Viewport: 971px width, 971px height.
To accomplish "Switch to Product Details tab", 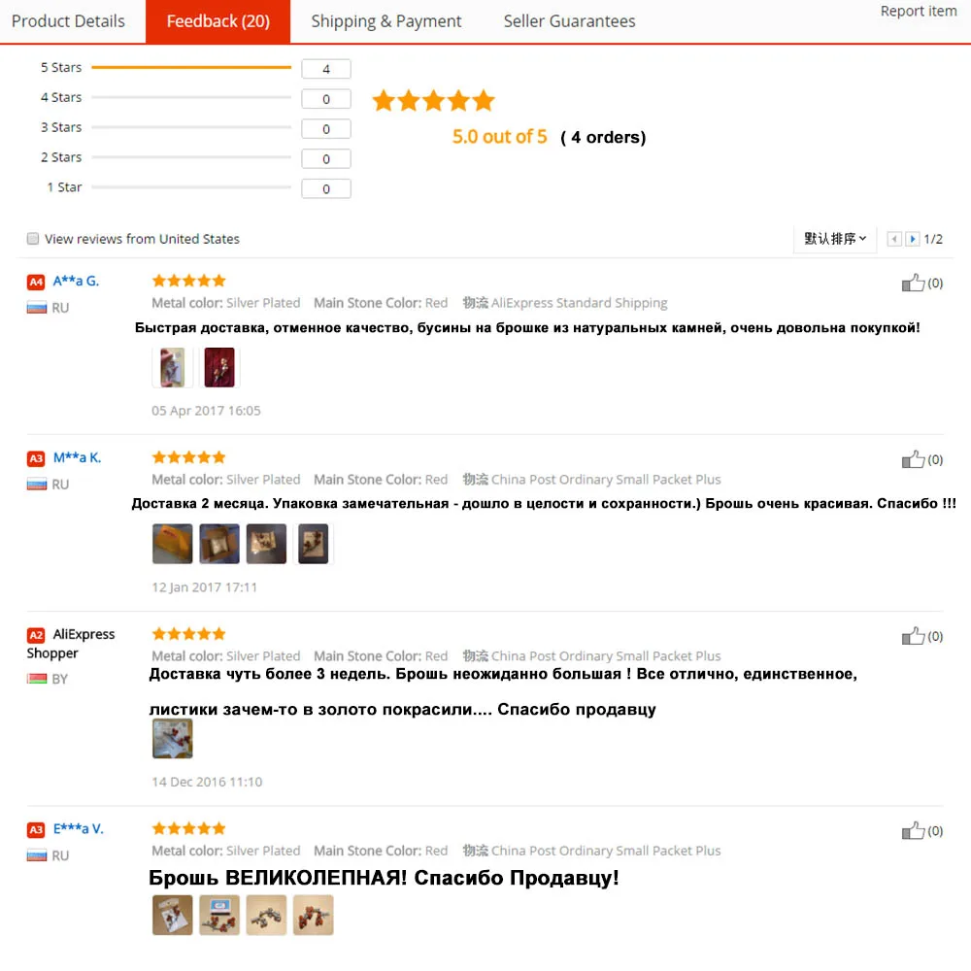I will click(x=68, y=21).
